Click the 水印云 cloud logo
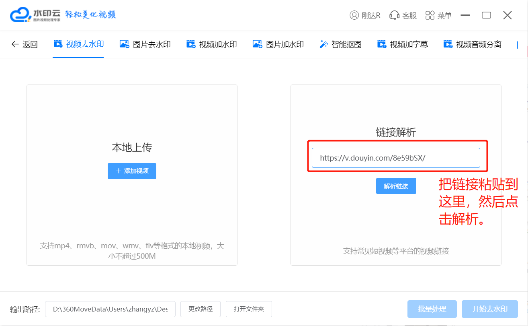Screen dimensions: 528x326 (21, 15)
